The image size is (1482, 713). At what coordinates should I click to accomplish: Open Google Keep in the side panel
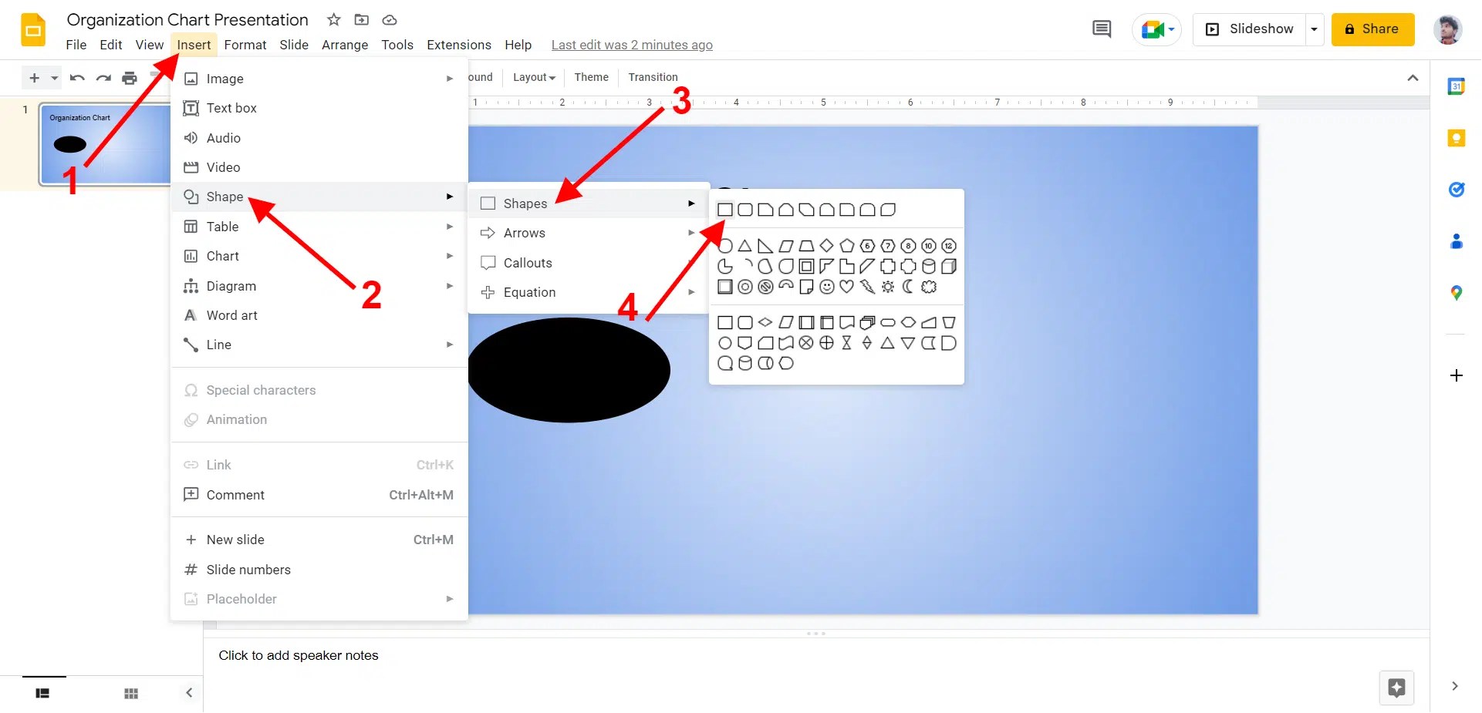coord(1457,138)
